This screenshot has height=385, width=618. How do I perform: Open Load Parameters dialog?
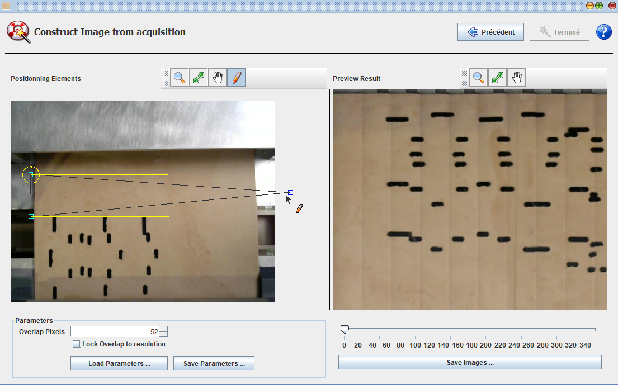click(119, 364)
